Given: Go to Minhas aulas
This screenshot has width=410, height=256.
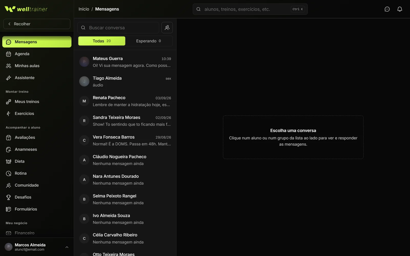Looking at the screenshot, I should click(x=37, y=66).
